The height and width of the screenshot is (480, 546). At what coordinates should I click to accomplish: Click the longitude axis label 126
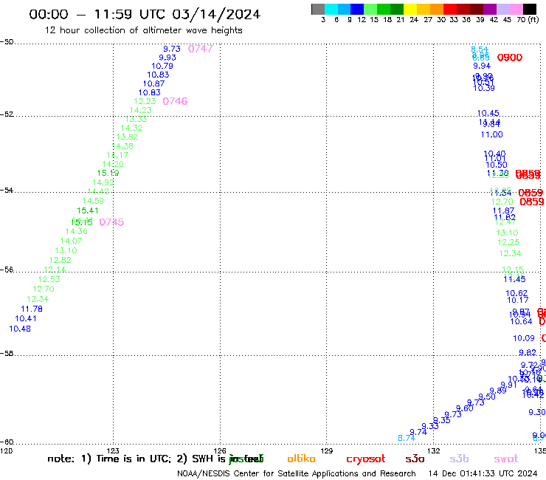coord(220,450)
